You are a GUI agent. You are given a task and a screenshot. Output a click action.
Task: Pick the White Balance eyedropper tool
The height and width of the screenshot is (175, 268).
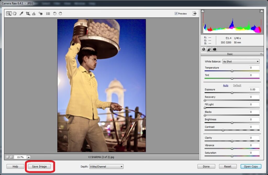(21, 14)
